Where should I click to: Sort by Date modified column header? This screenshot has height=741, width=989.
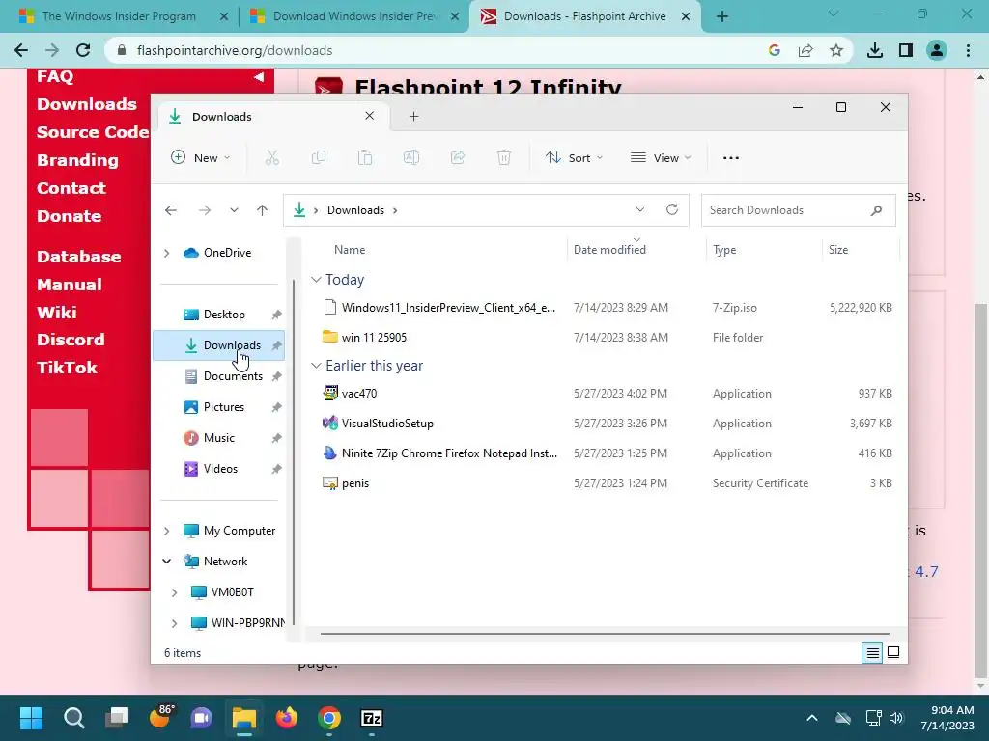(636, 250)
